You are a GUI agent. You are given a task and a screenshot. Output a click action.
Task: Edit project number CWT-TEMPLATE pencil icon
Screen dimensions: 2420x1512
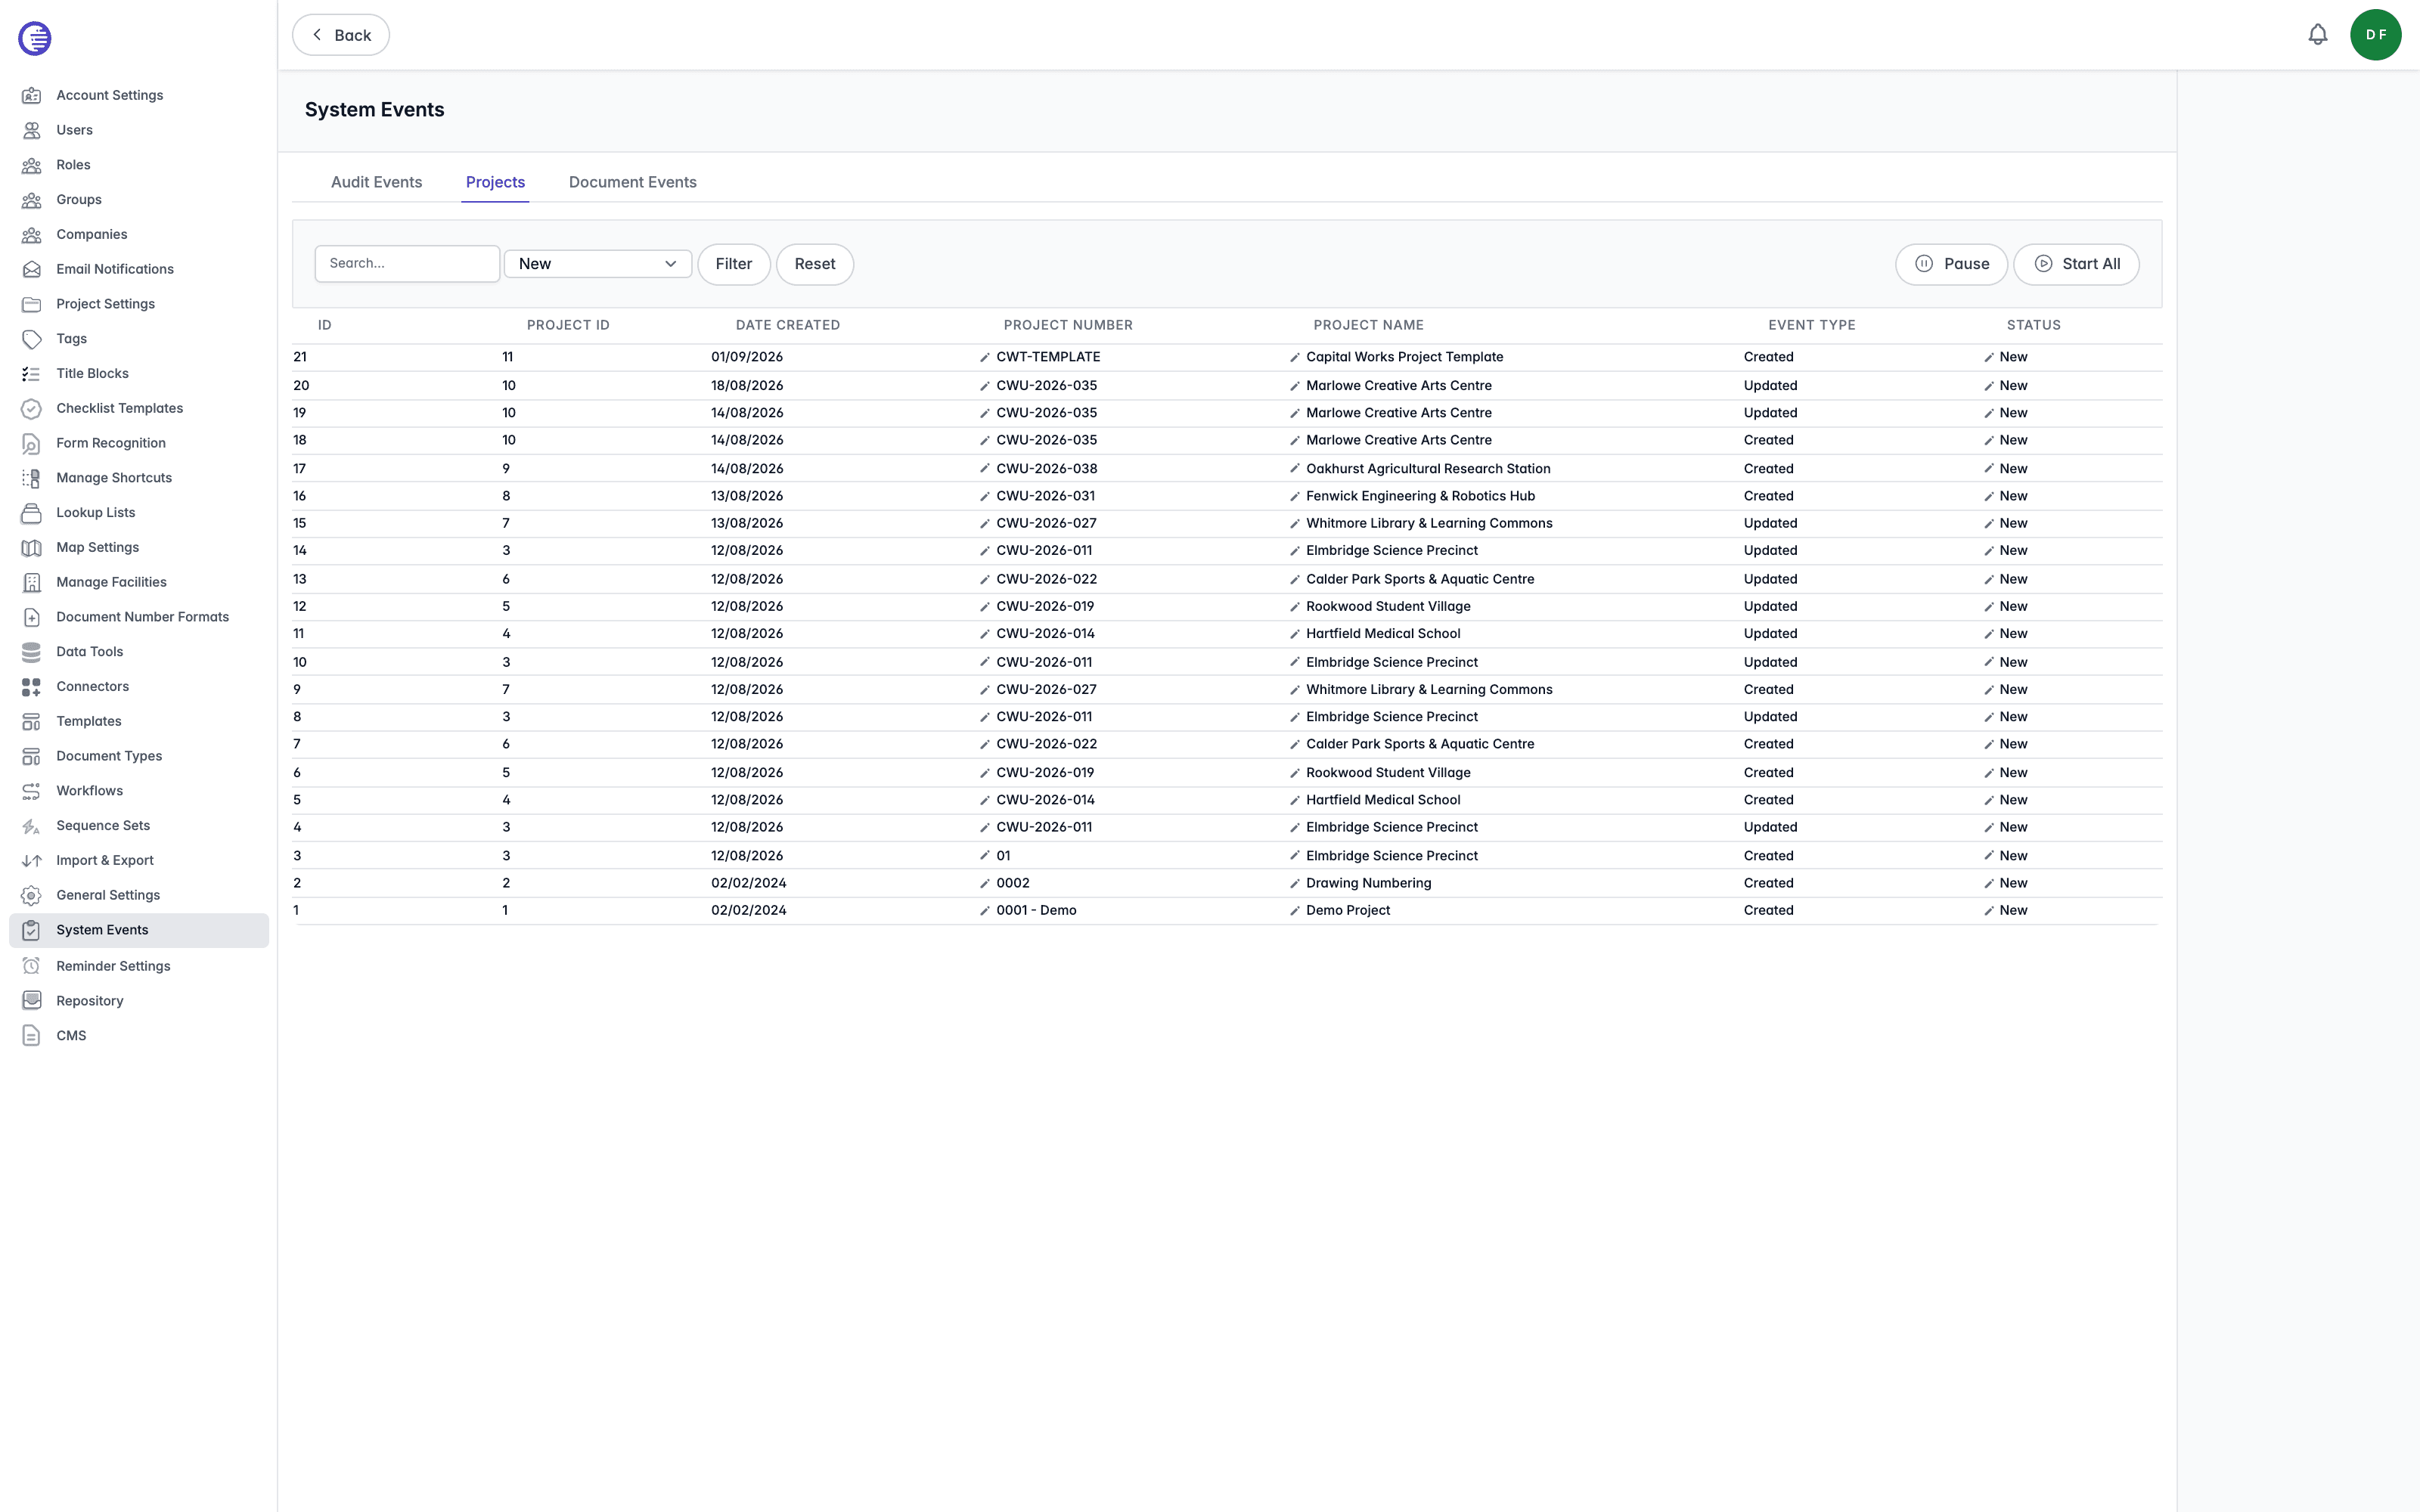point(985,357)
